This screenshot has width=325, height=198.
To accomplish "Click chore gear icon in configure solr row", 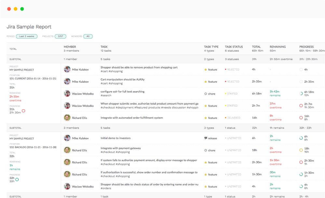I will click(206, 94).
